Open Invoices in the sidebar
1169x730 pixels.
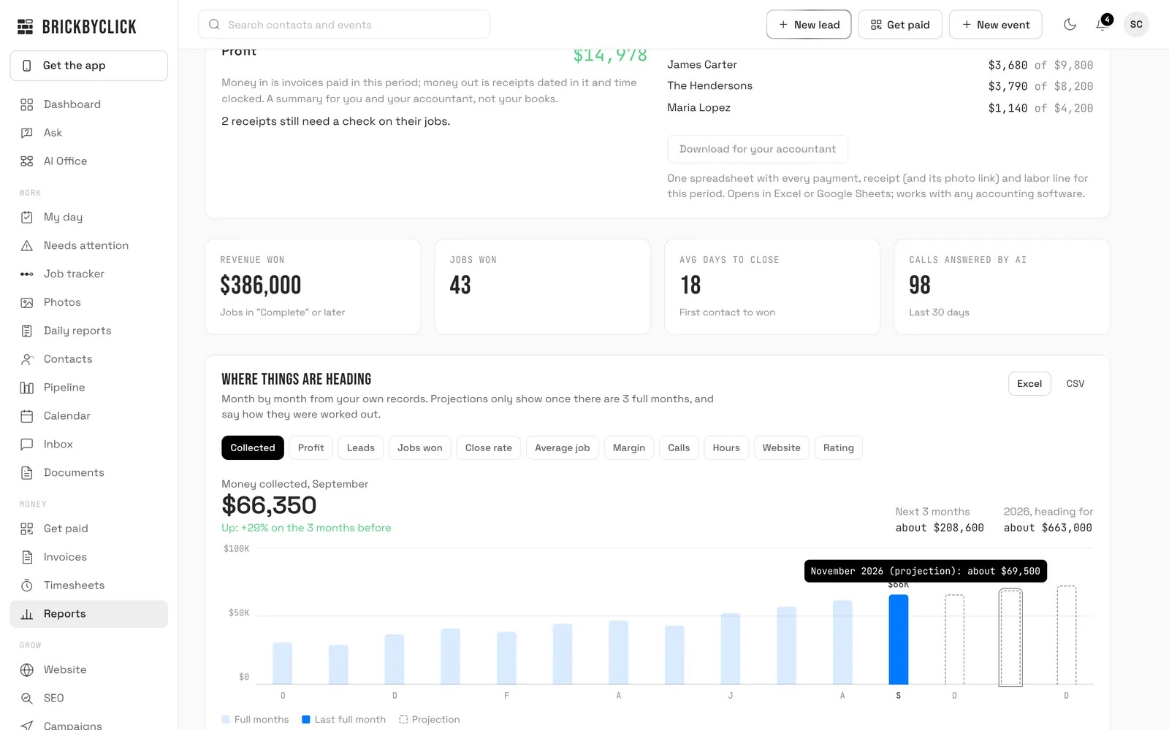point(89,557)
